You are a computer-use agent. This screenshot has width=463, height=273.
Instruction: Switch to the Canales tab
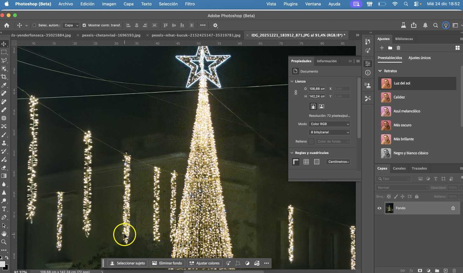[x=399, y=168]
